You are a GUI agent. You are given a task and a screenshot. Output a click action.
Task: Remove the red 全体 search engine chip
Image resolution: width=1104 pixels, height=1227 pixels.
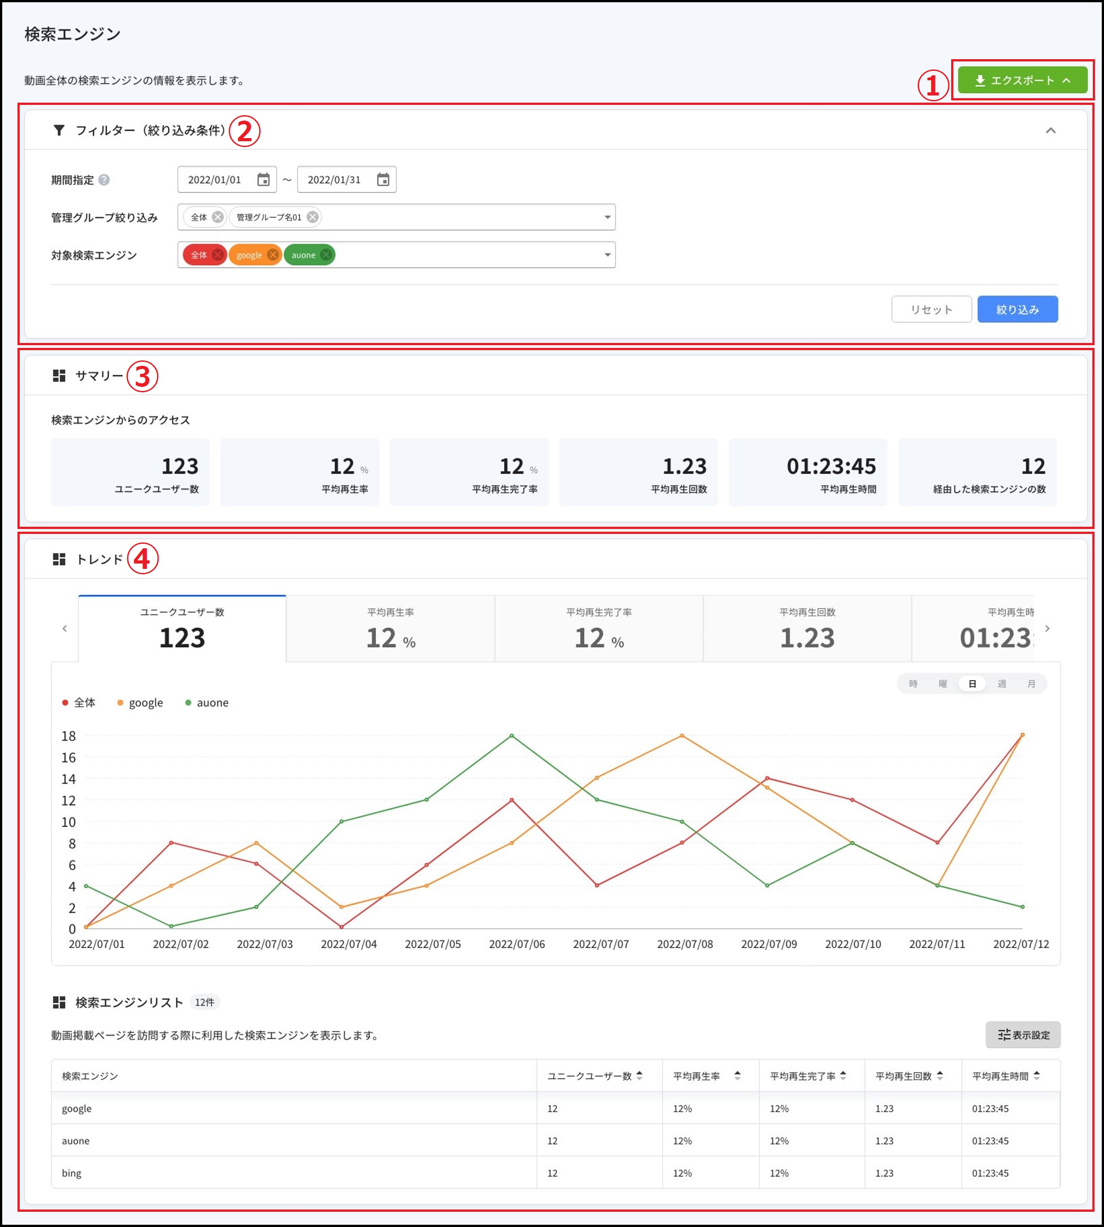[218, 255]
